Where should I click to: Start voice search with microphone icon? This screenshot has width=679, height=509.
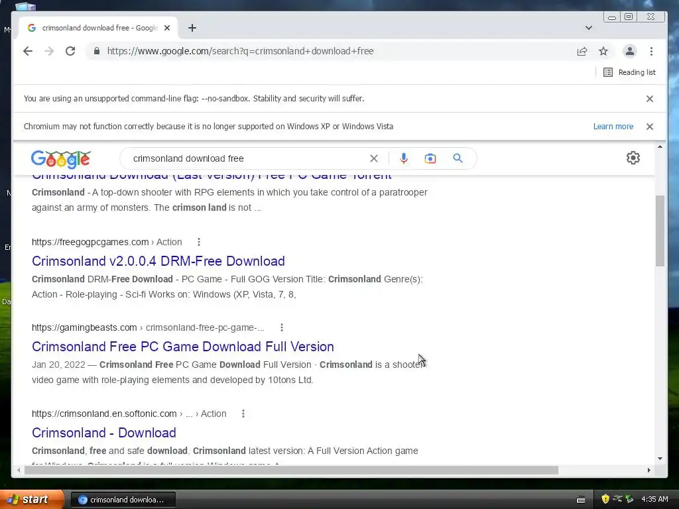pos(404,158)
